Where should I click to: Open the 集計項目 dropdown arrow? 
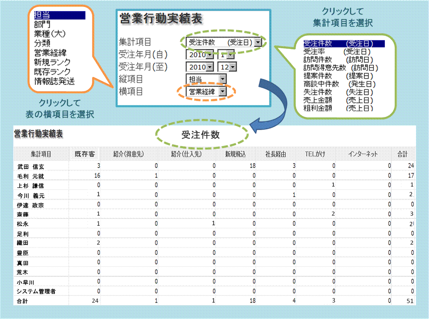[258, 42]
